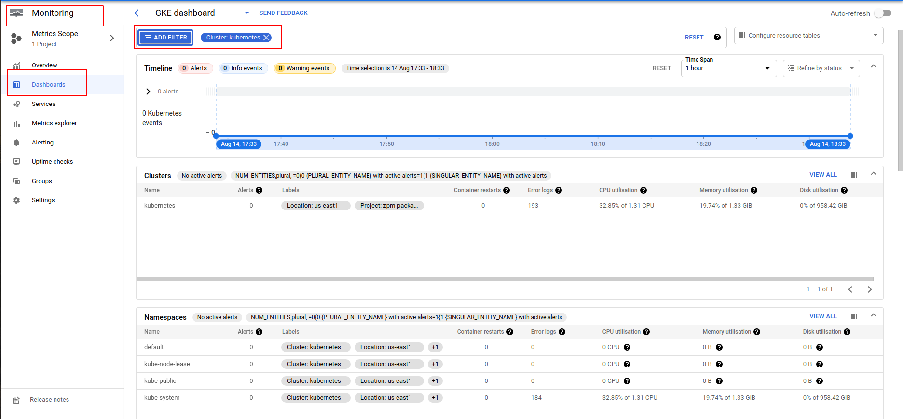Click the Aug 14, 17:33 timeline start handle
The width and height of the screenshot is (903, 419).
coord(216,136)
